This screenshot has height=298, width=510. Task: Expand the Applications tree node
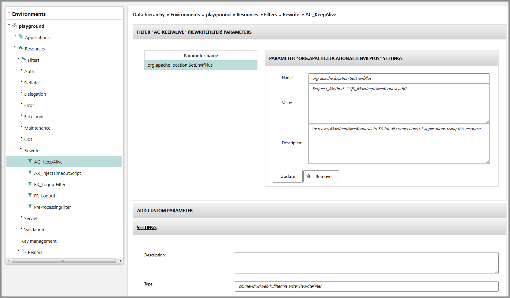coord(15,36)
